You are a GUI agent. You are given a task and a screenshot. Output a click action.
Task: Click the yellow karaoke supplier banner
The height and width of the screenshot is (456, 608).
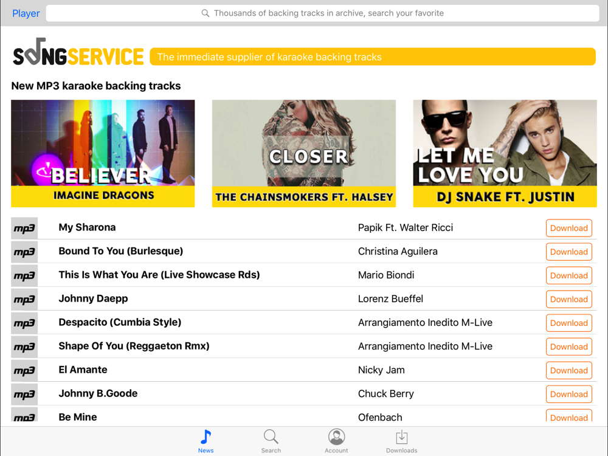372,57
